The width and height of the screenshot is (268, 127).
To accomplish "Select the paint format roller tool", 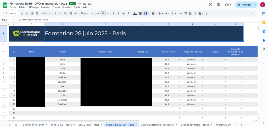I will tap(37, 13).
